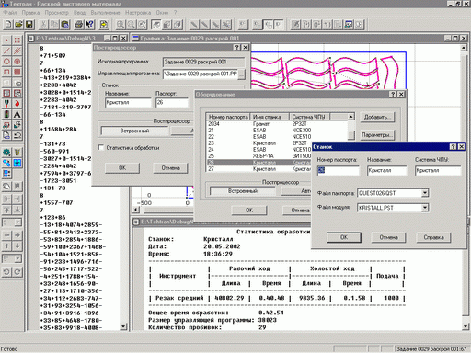Click the New document toolbar icon
Image resolution: width=471 pixels, height=353 pixels.
pos(8,24)
